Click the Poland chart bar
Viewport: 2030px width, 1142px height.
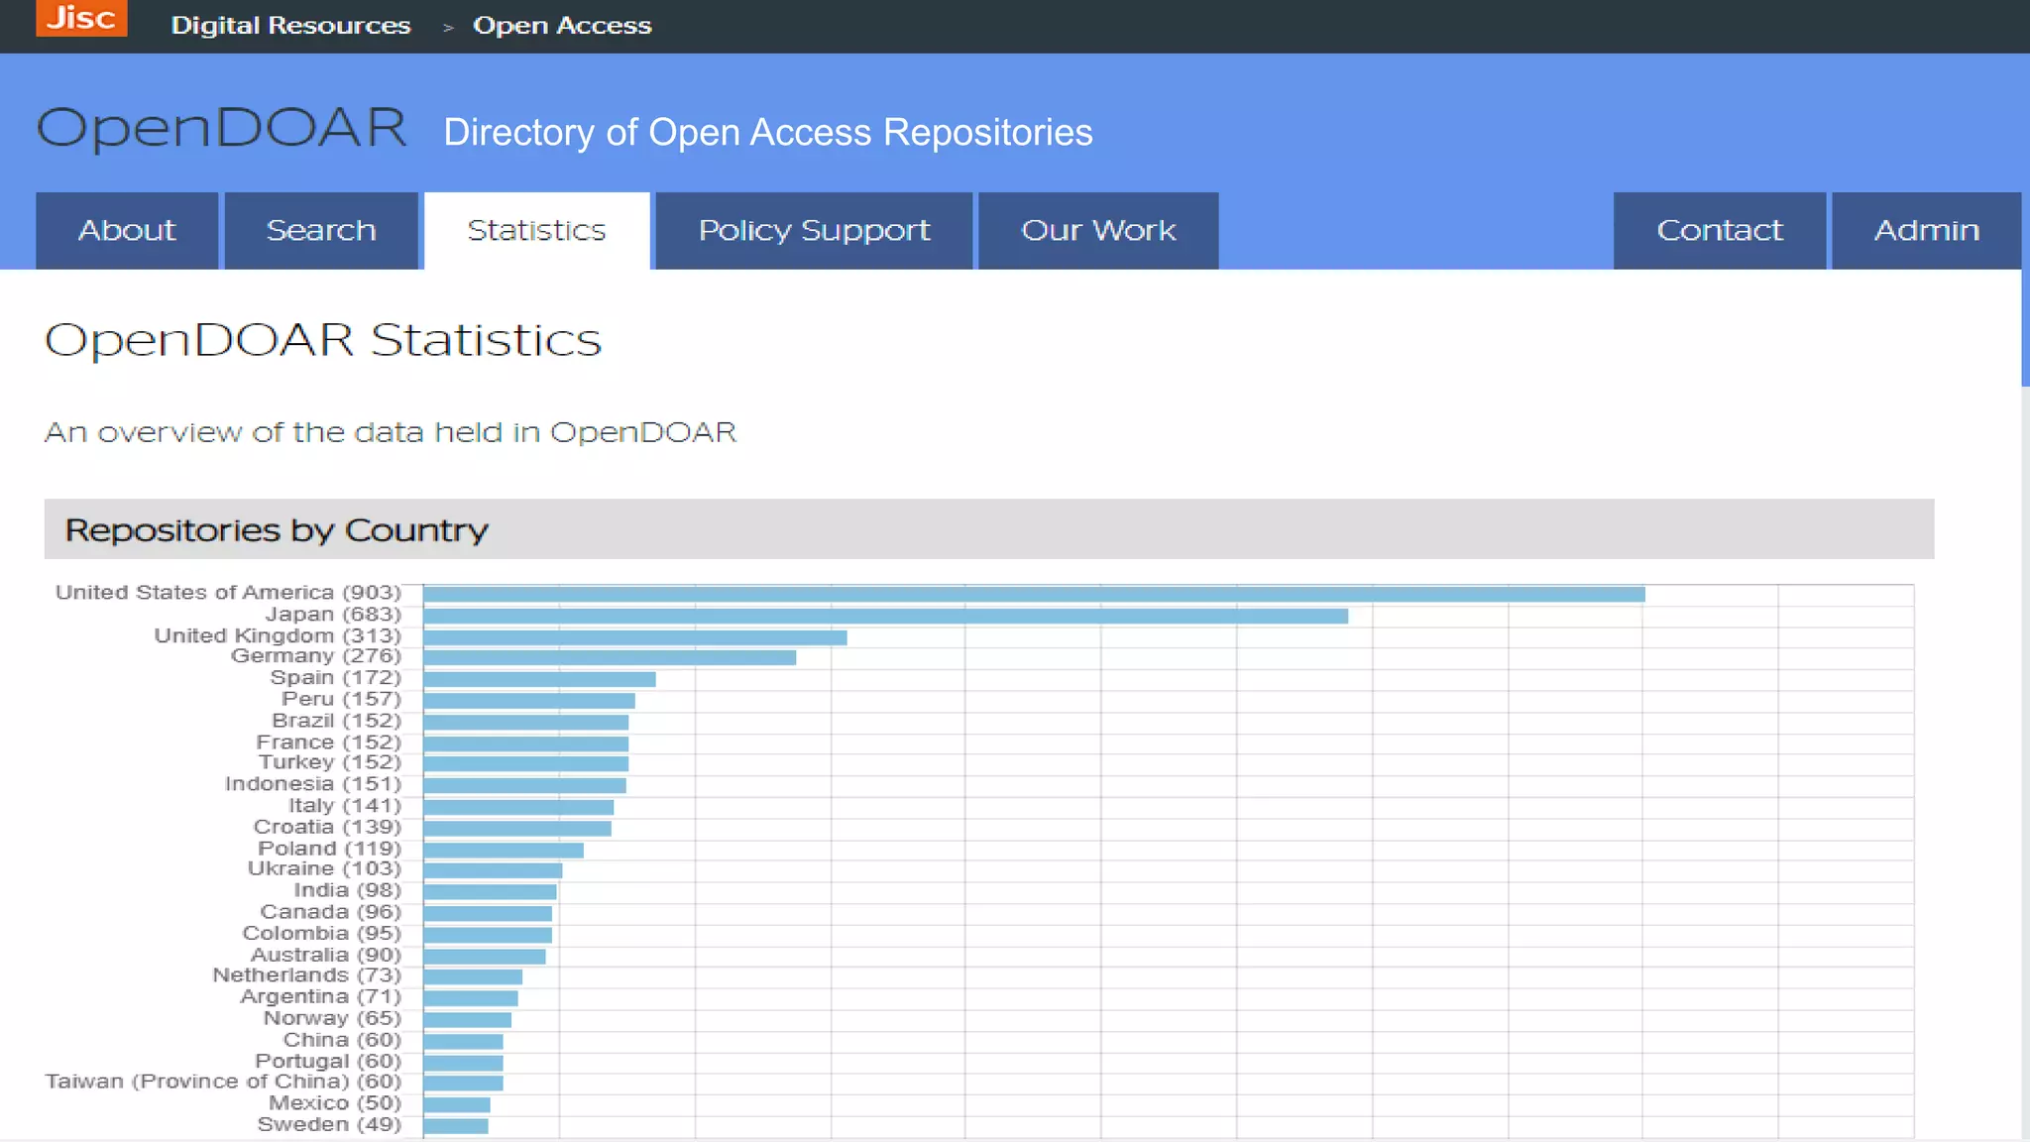(x=504, y=851)
